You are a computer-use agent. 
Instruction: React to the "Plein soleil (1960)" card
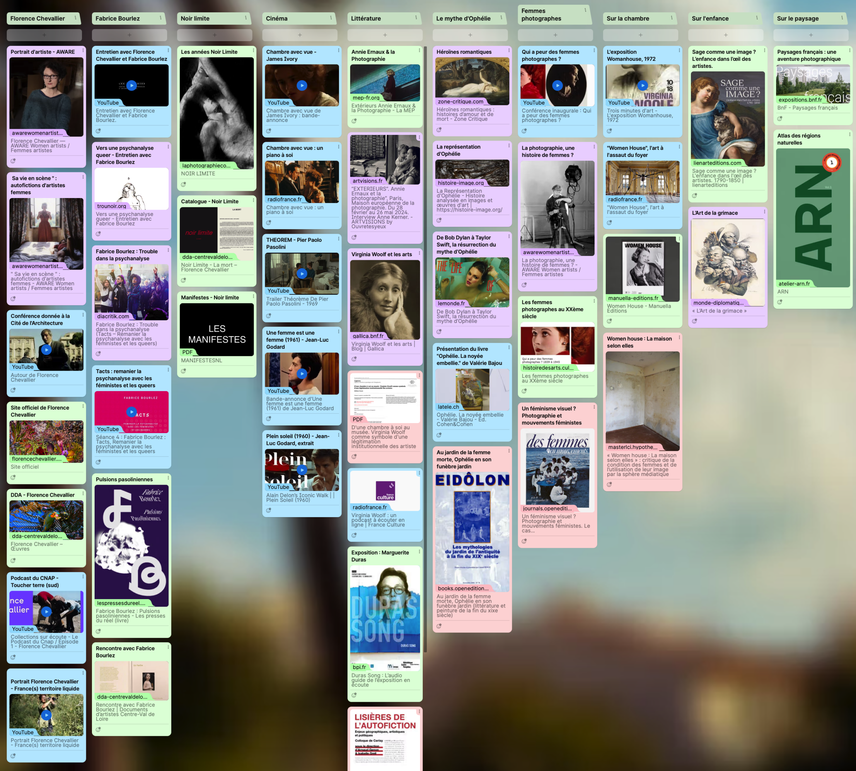269,510
